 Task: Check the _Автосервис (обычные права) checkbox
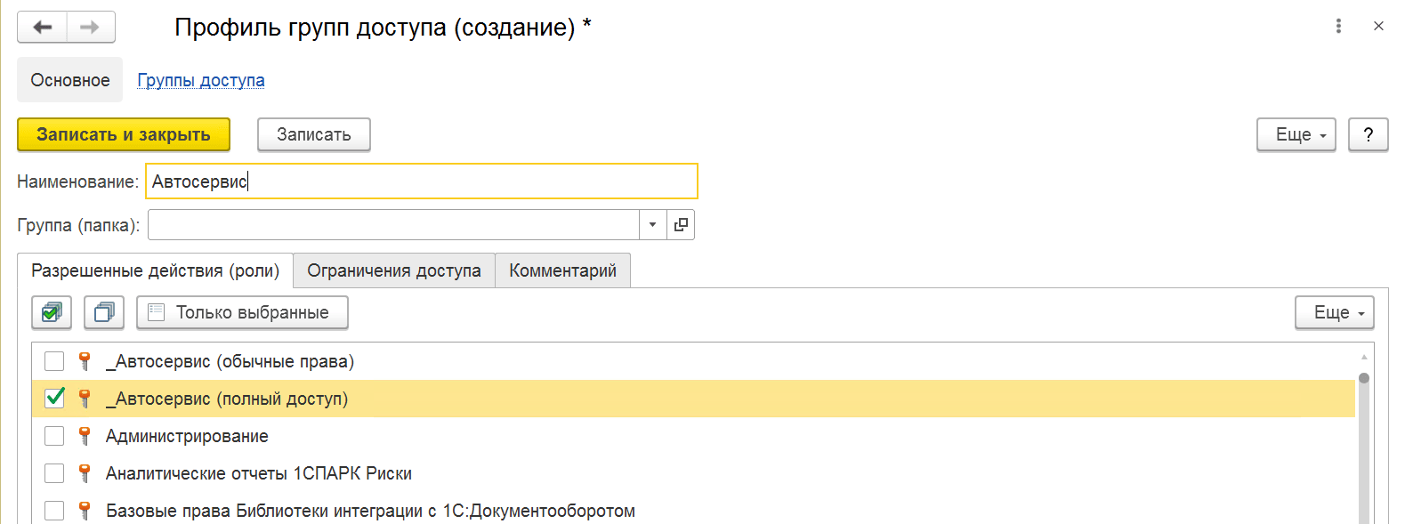pos(54,361)
